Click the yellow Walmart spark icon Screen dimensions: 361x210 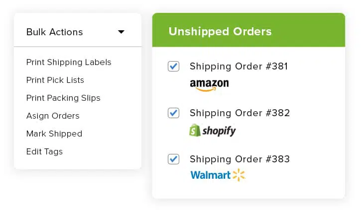point(239,175)
